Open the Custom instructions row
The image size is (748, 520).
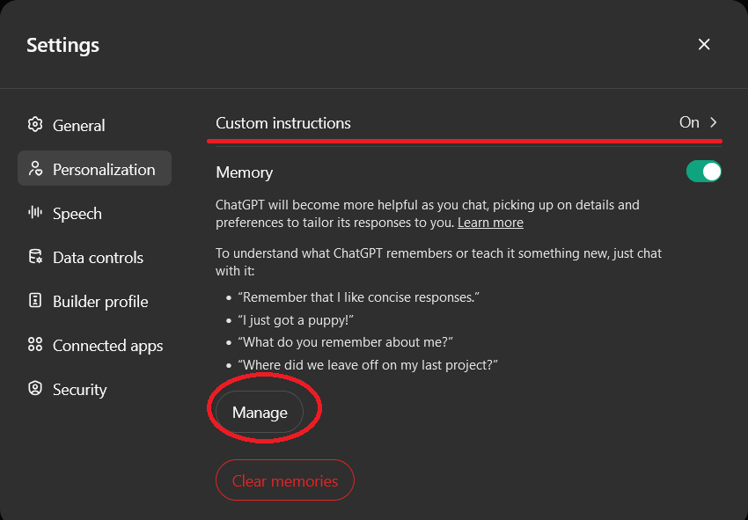click(x=468, y=123)
